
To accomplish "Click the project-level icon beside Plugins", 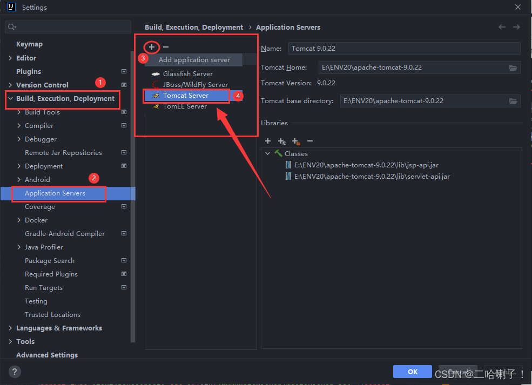I will [124, 71].
